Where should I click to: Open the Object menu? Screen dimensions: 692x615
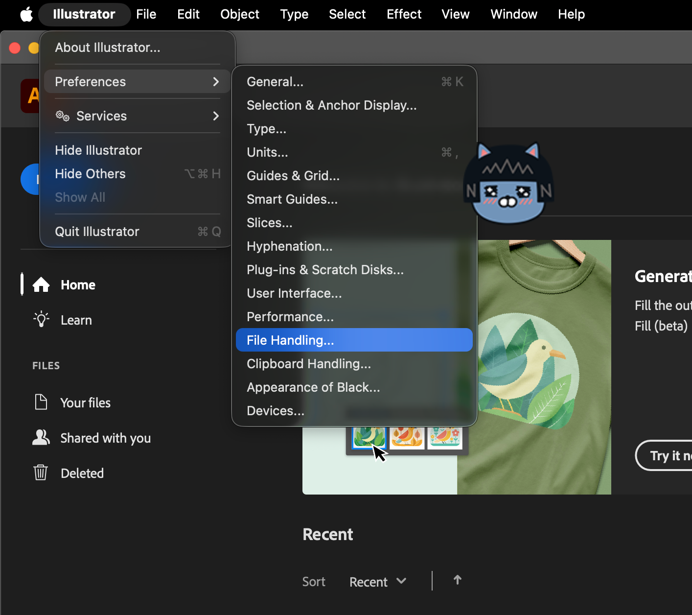click(240, 14)
